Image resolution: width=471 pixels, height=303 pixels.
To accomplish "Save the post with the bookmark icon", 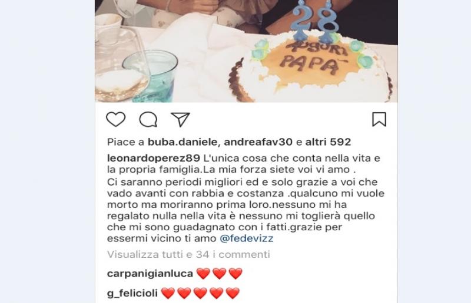I will 379,119.
